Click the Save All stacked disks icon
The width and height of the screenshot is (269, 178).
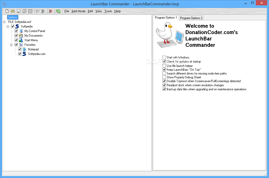(24, 11)
